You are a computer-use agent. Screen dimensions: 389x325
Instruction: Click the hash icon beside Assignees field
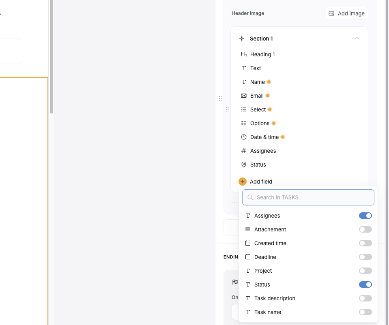(244, 151)
